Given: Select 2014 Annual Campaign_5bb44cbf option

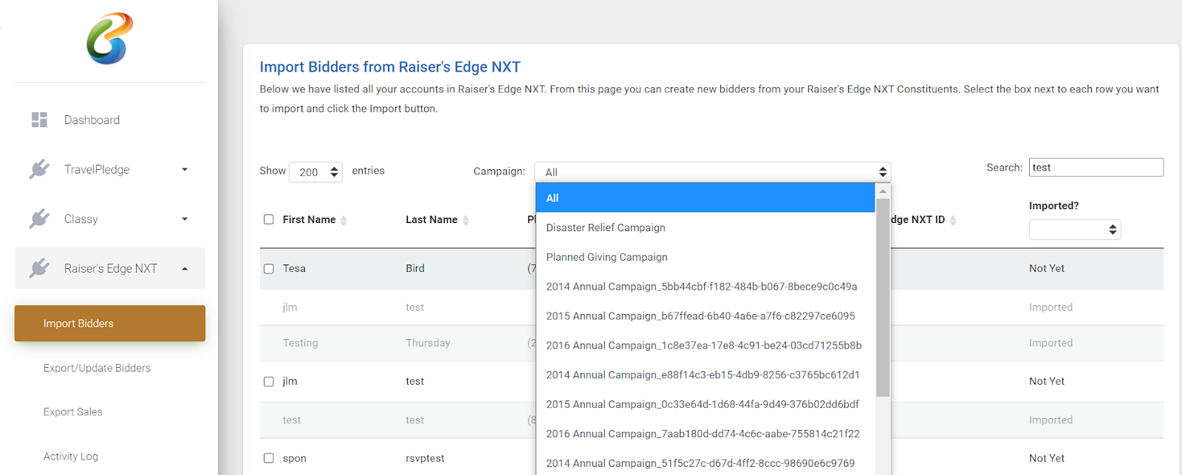Looking at the screenshot, I should (706, 287).
